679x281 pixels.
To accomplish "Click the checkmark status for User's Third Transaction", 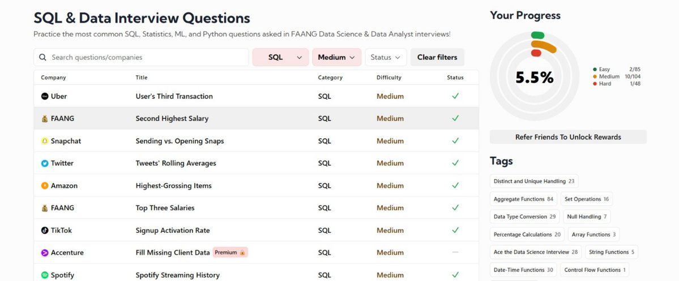I will 455,96.
